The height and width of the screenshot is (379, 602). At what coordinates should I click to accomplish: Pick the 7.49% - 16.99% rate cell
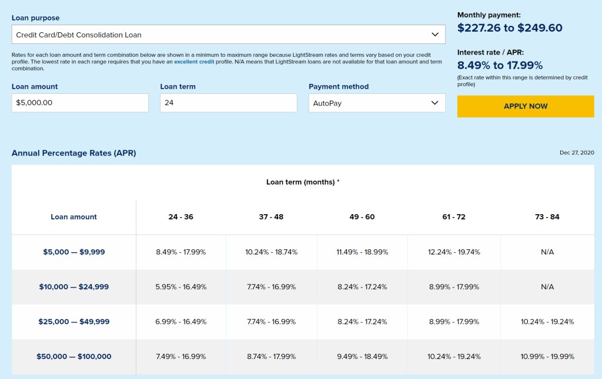coord(181,357)
